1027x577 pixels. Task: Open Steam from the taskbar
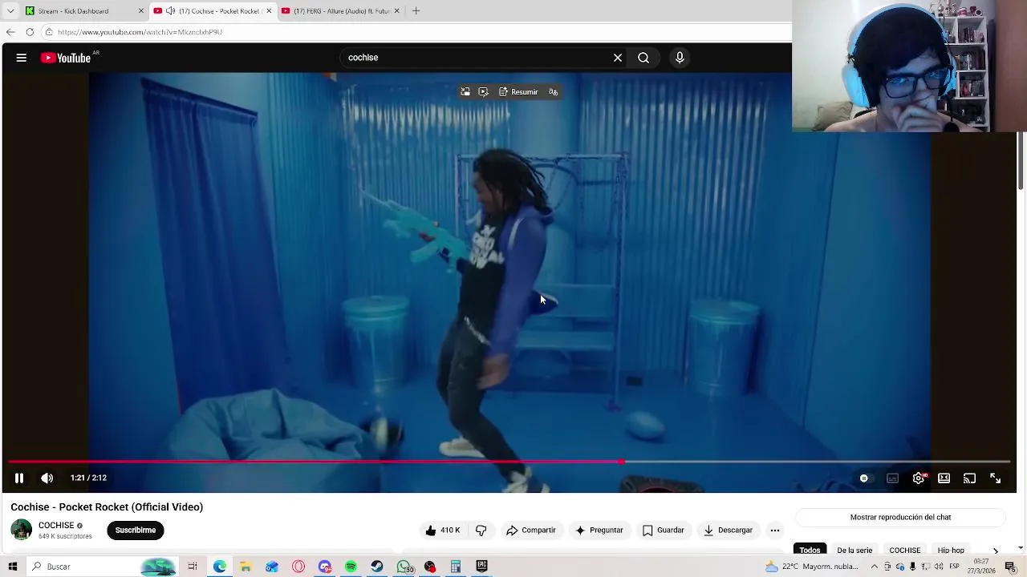[x=377, y=567]
